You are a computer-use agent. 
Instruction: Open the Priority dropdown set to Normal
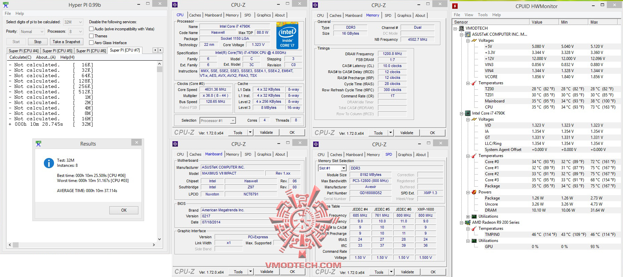tap(32, 31)
